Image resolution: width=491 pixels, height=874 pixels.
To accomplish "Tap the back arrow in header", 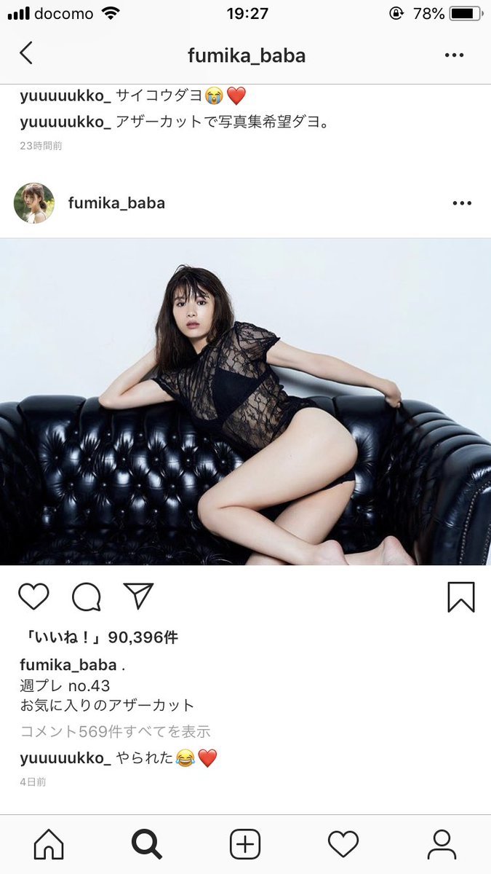I will click(x=26, y=53).
